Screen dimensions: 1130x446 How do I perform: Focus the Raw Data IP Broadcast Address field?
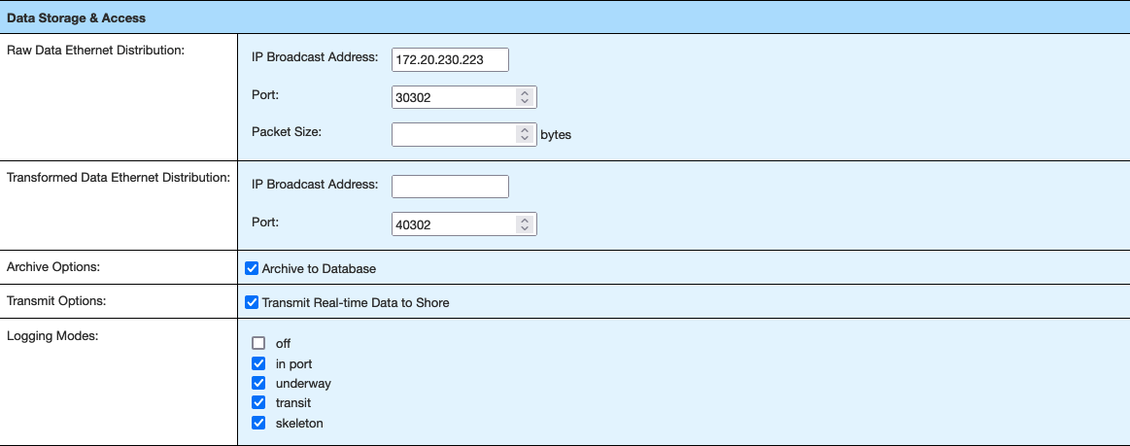pos(450,60)
